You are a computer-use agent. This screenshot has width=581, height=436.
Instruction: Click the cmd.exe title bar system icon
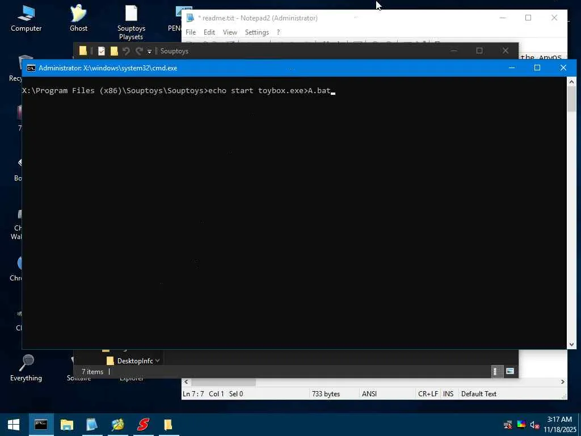(x=31, y=68)
